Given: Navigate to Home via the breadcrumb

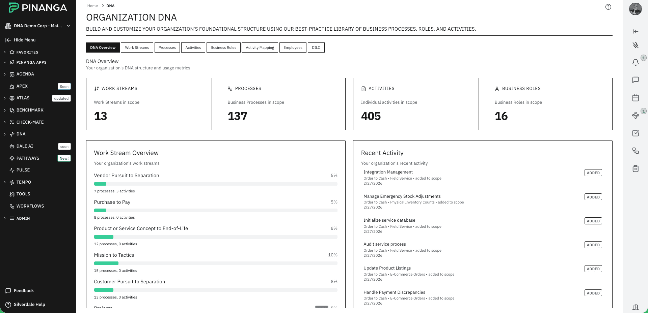Looking at the screenshot, I should [x=92, y=6].
